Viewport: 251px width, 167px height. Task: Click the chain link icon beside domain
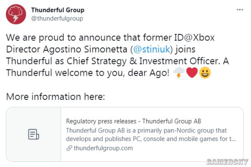pyautogui.click(x=69, y=148)
